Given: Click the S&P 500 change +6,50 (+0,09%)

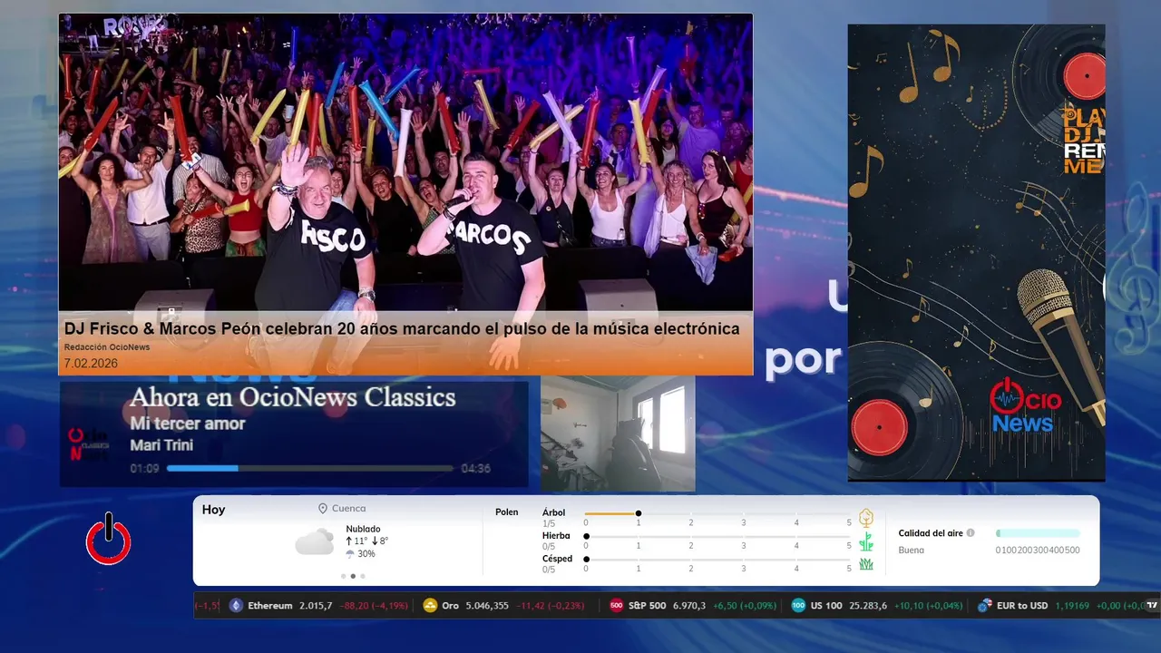Looking at the screenshot, I should click(745, 606).
